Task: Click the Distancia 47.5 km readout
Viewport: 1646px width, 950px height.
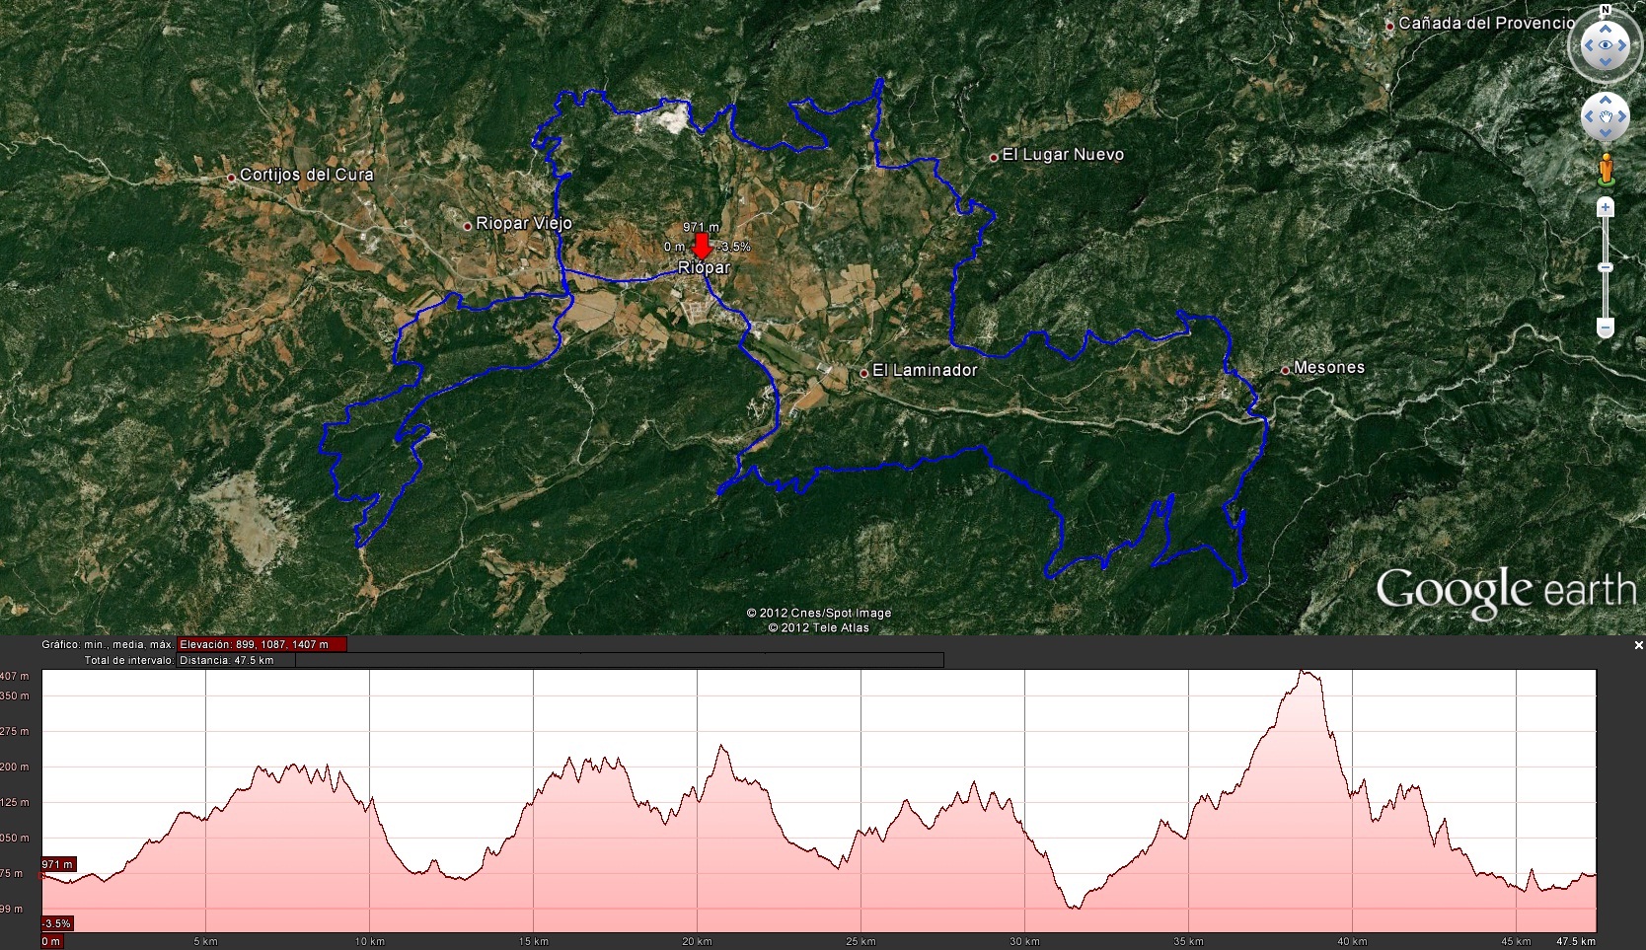Action: click(x=236, y=660)
